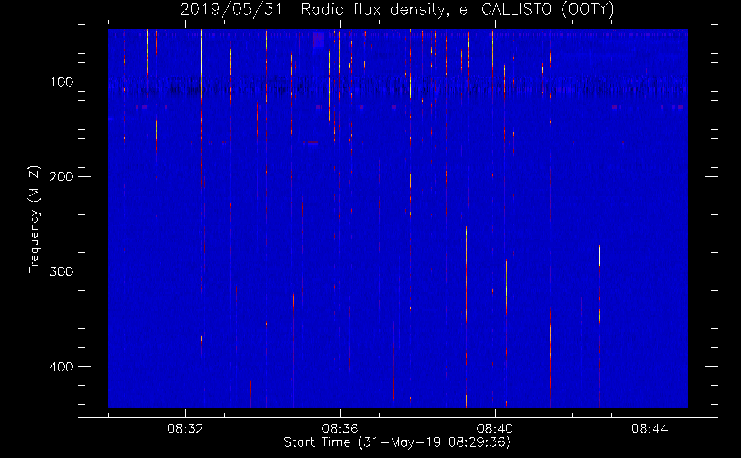Click the "Start Time (31-May-19 08:29:36)" label
The image size is (741, 458).
pyautogui.click(x=397, y=442)
